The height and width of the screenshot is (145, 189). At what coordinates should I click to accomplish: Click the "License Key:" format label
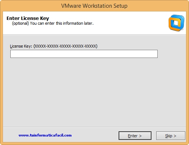point(54,46)
